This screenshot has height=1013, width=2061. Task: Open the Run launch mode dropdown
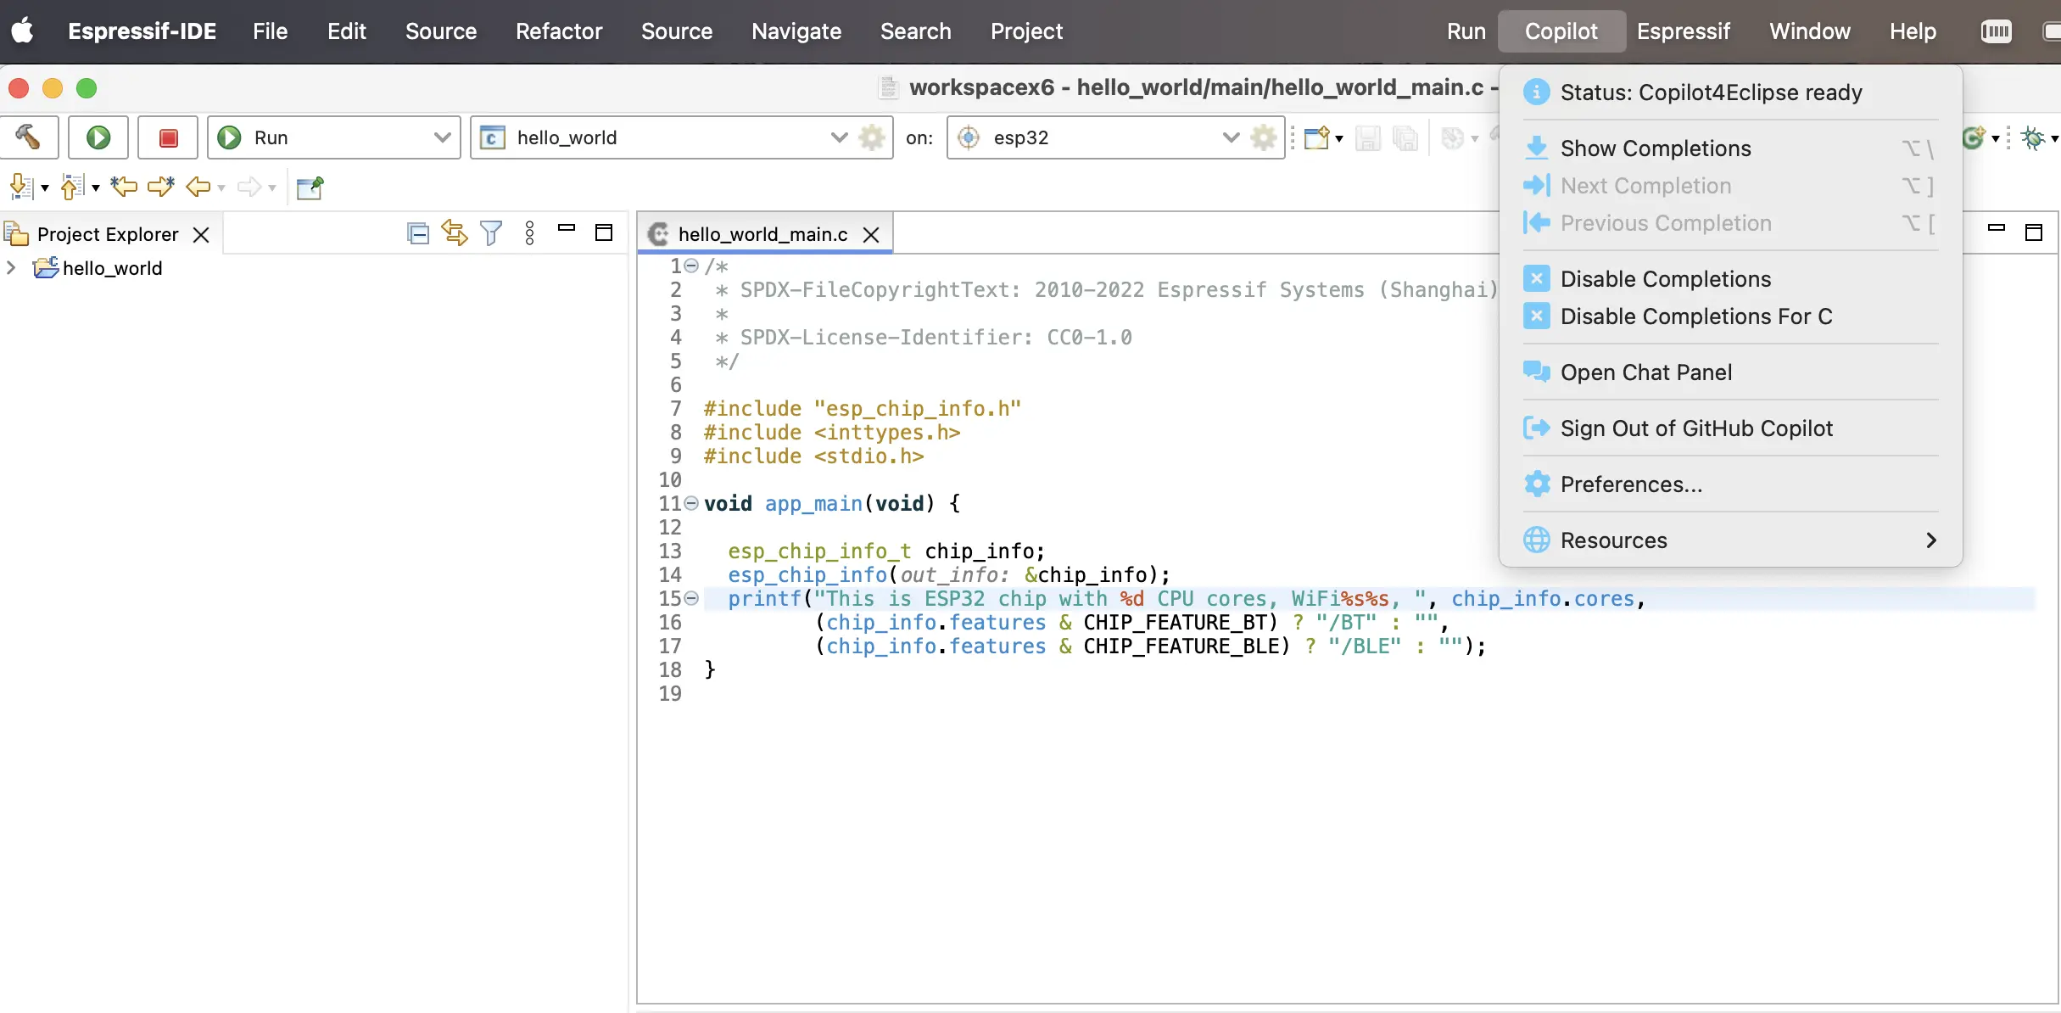coord(442,137)
